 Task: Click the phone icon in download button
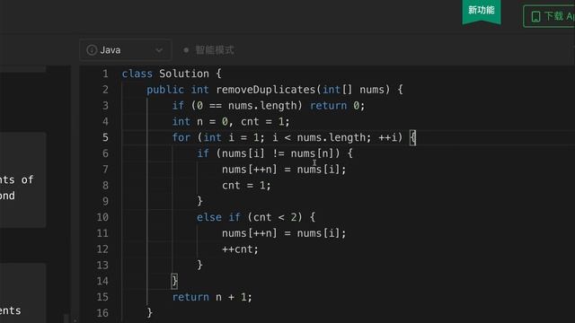pyautogui.click(x=535, y=16)
